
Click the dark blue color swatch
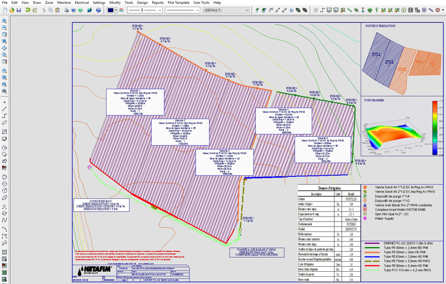pos(111,10)
